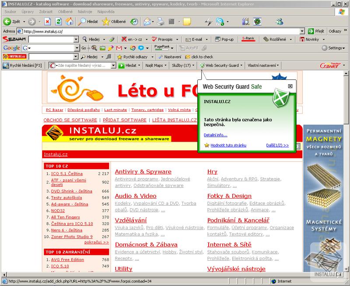Screen dimensions: 350x286
Task: Click the S-Rank toolbar item
Action: [248, 39]
